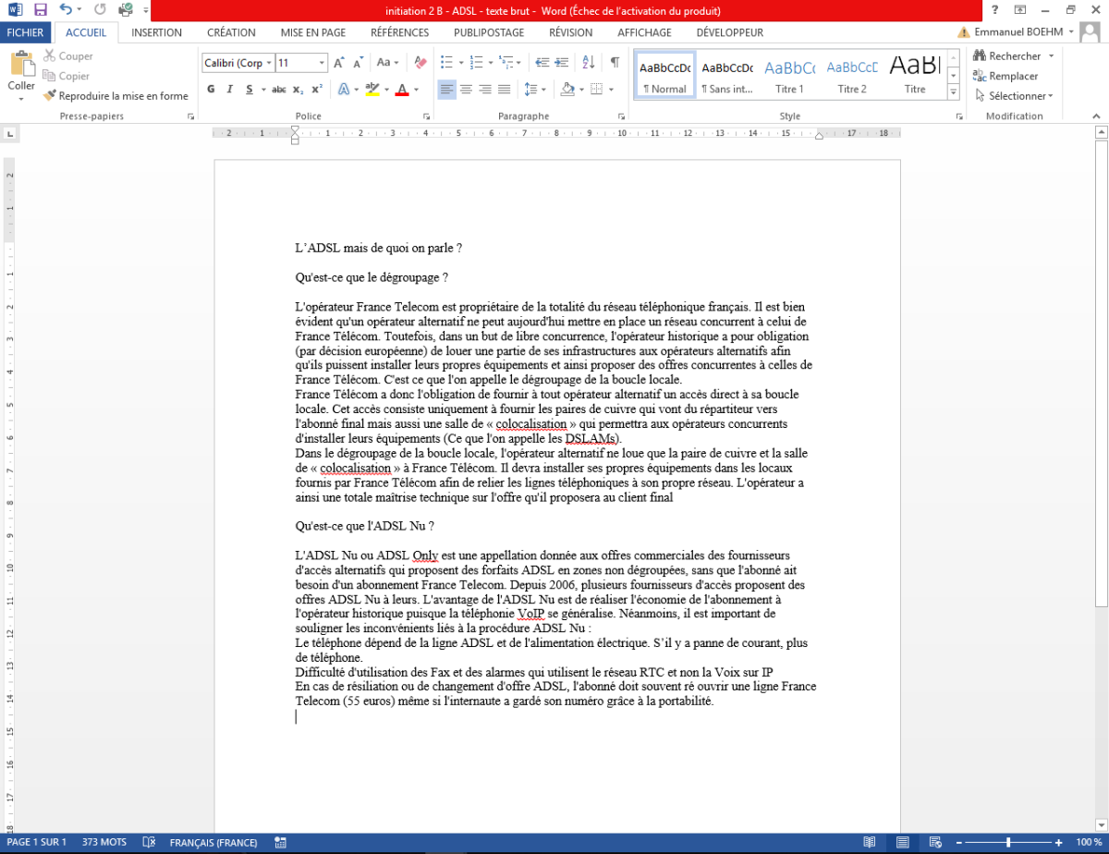Click the 373 MOTS word count
Image resolution: width=1109 pixels, height=854 pixels.
coord(104,843)
